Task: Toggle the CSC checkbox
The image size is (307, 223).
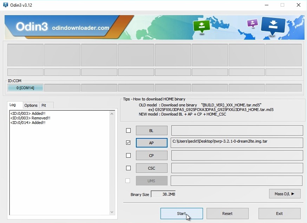Action: tap(128, 168)
